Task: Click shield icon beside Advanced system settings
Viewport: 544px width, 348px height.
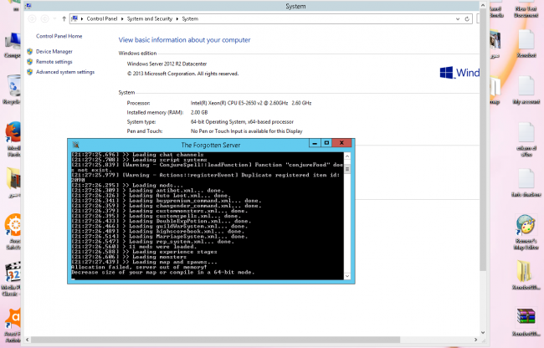Action: (30, 72)
